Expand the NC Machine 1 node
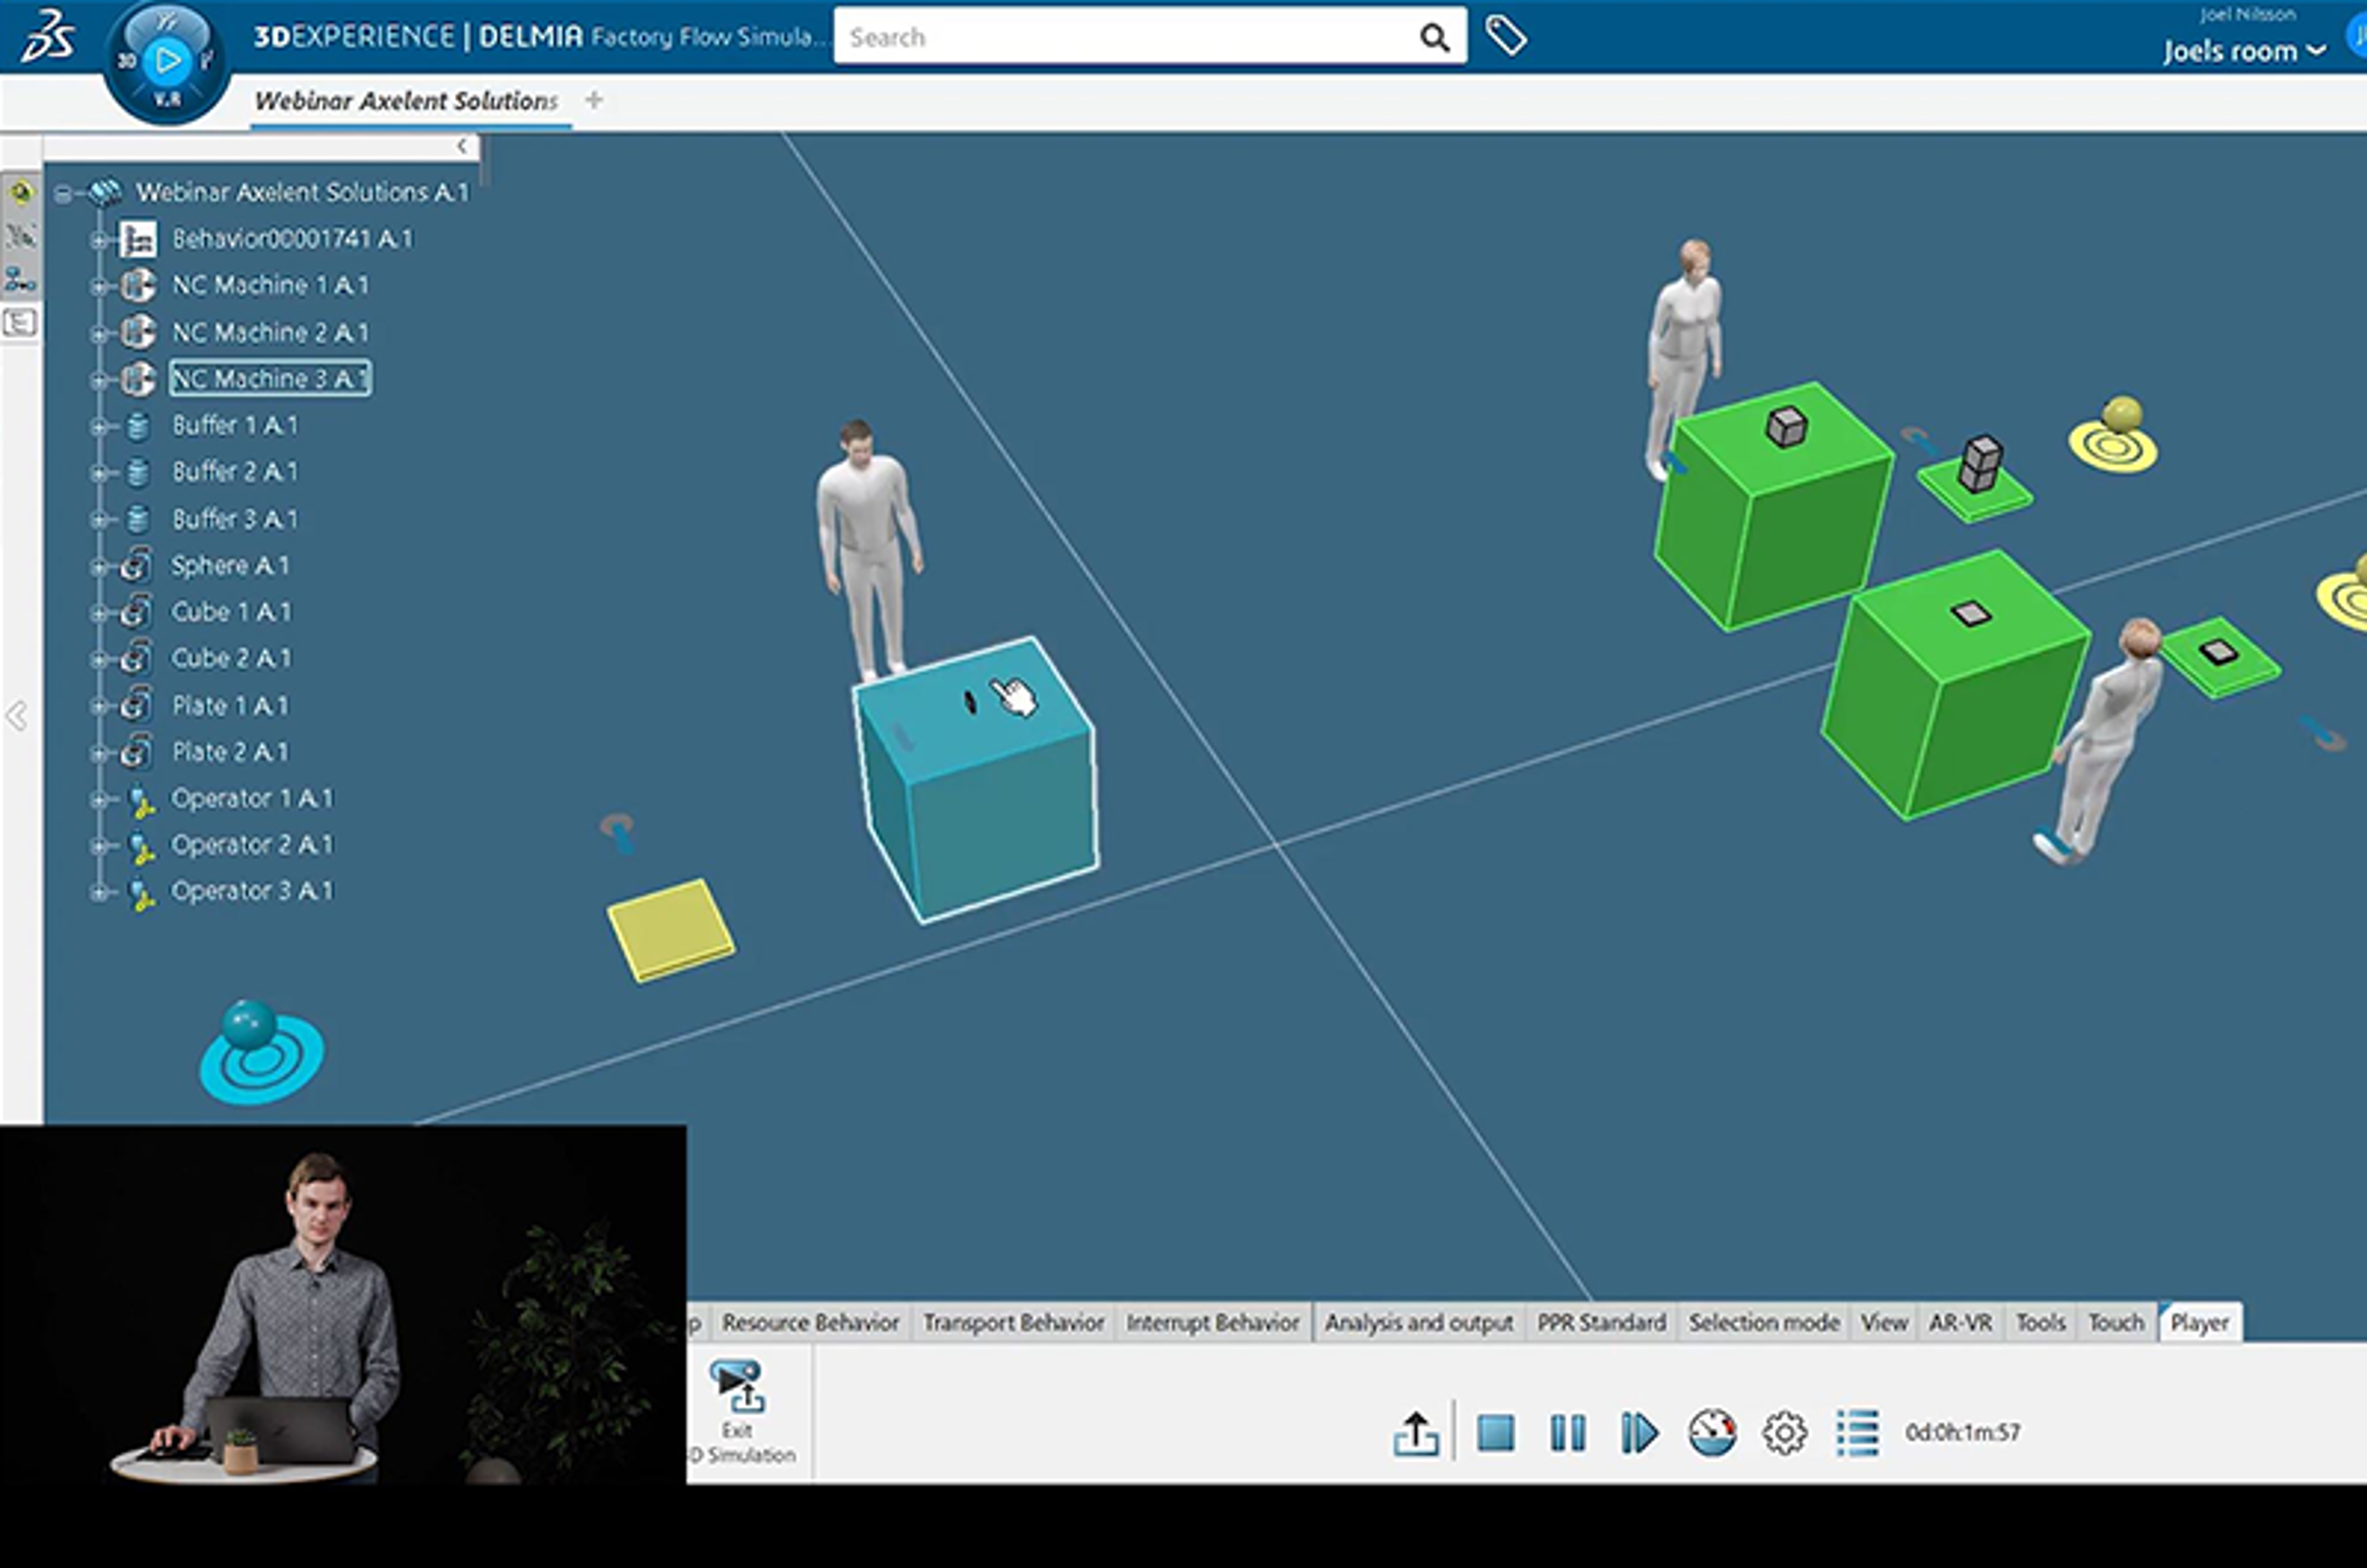The image size is (2367, 1568). pos(98,286)
